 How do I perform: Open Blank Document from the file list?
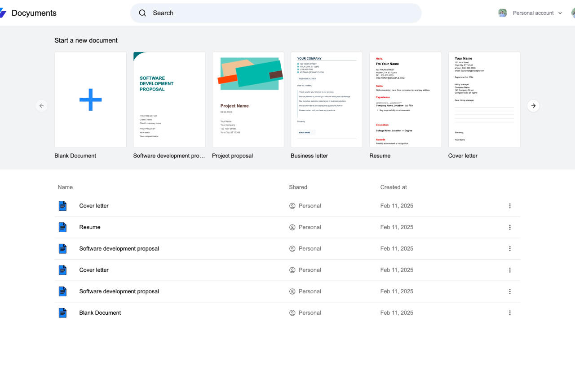coord(100,313)
